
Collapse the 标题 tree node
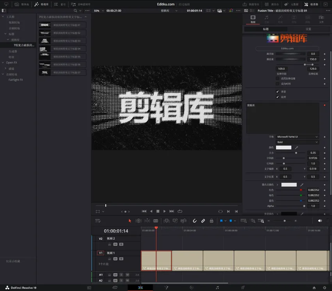pos(5,34)
